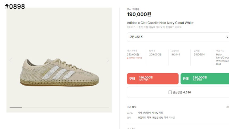Click the image carousel progress bar
Image resolution: width=229 pixels, height=129 pixels.
(59, 107)
